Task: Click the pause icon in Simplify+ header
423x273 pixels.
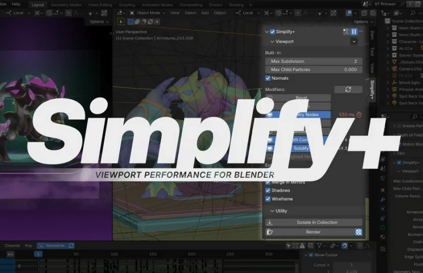Action: tap(353, 32)
